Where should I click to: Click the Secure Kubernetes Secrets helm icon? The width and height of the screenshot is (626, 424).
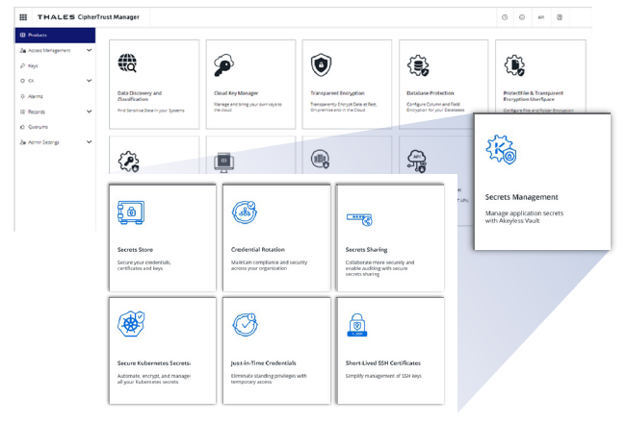point(131,324)
